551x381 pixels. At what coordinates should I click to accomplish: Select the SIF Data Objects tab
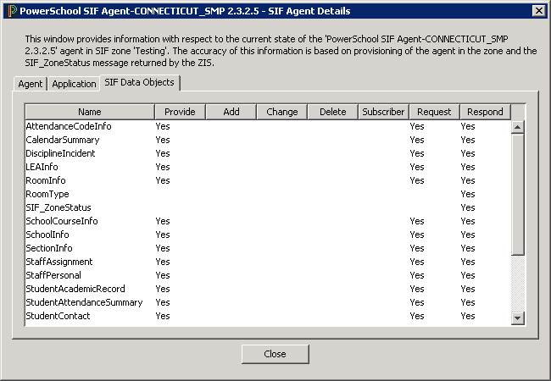(x=139, y=82)
